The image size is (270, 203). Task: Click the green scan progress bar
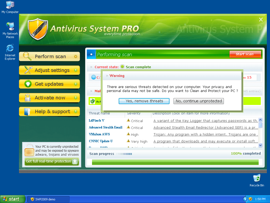[x=175, y=162]
